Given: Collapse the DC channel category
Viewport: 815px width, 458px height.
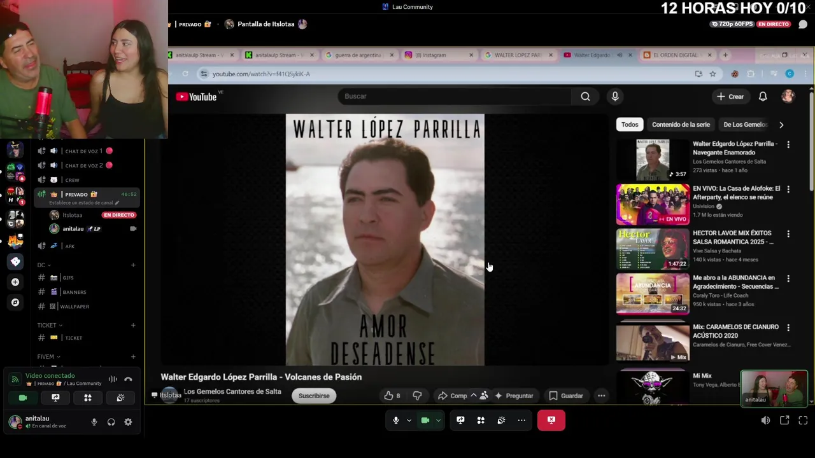Looking at the screenshot, I should (44, 265).
